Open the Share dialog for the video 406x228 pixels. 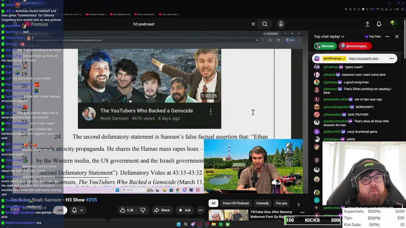point(162,210)
